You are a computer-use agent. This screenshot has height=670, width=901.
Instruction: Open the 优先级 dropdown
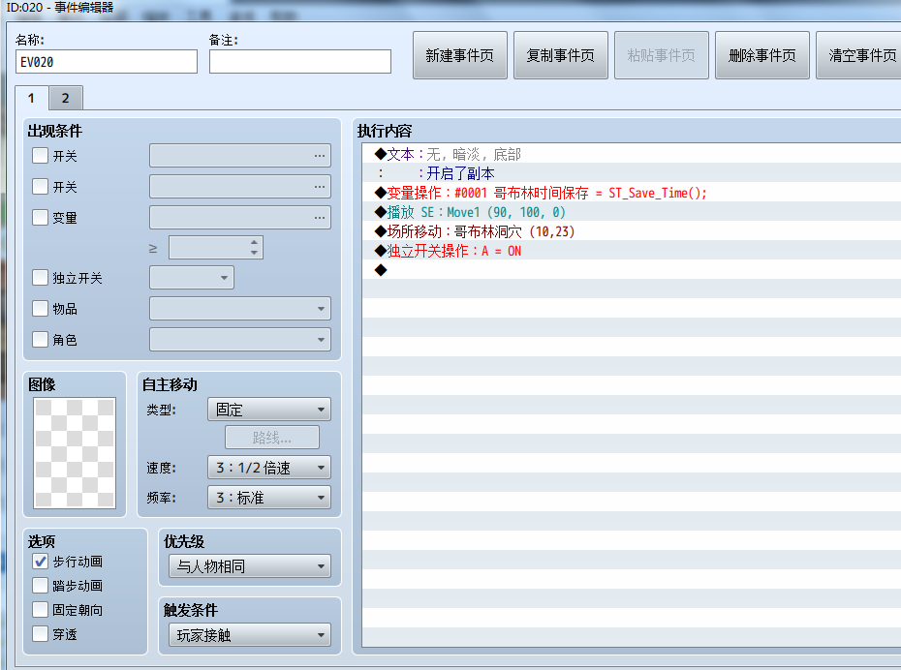coord(250,566)
